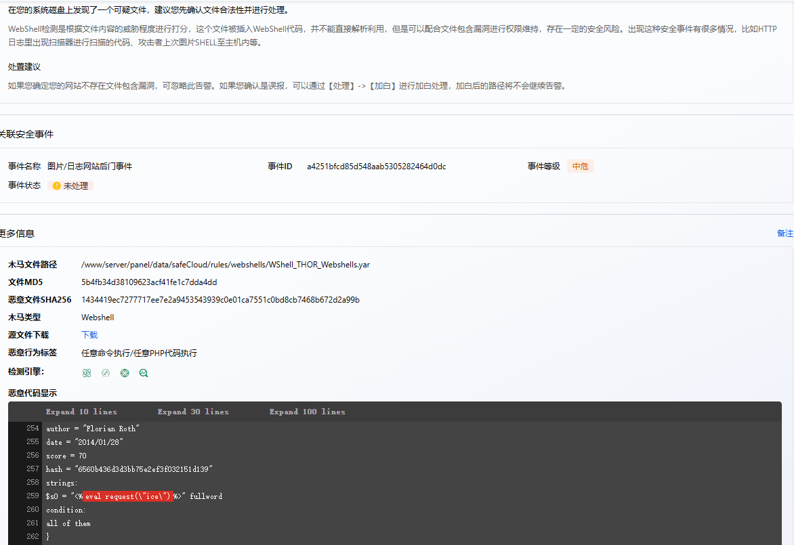Click the 事件状态 label
The image size is (794, 545).
point(24,186)
